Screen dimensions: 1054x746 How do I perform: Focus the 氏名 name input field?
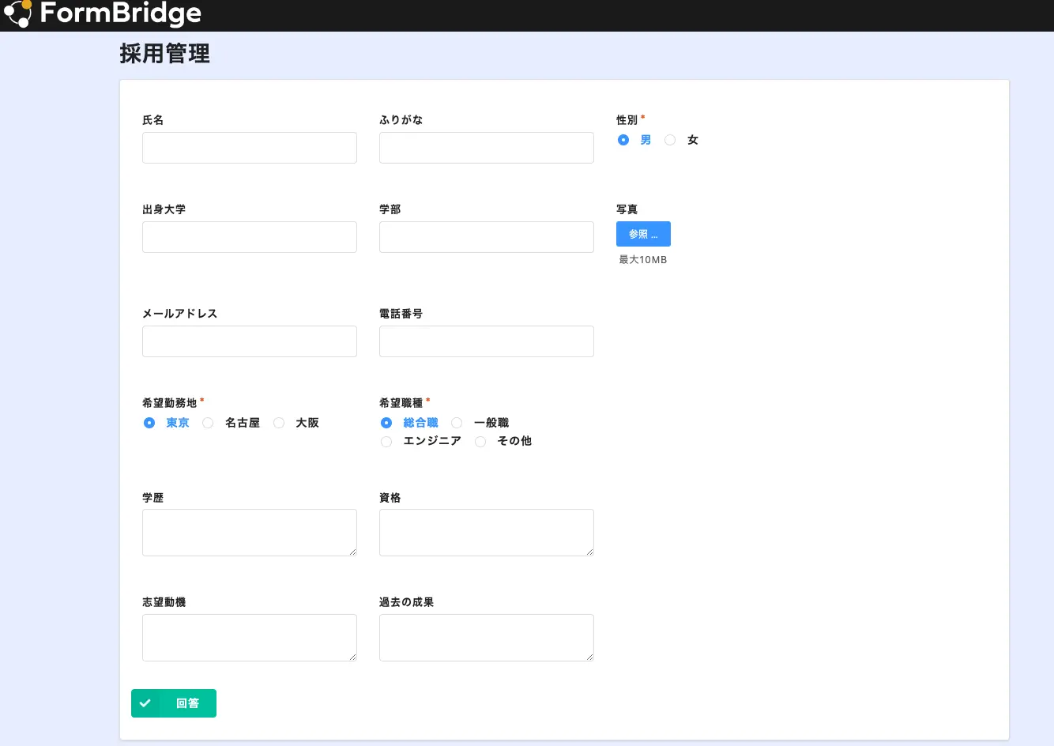pyautogui.click(x=250, y=148)
